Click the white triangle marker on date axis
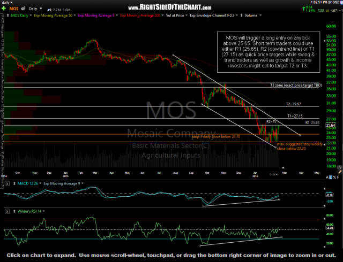Viewport: 343px width, 262px height. click(x=283, y=168)
